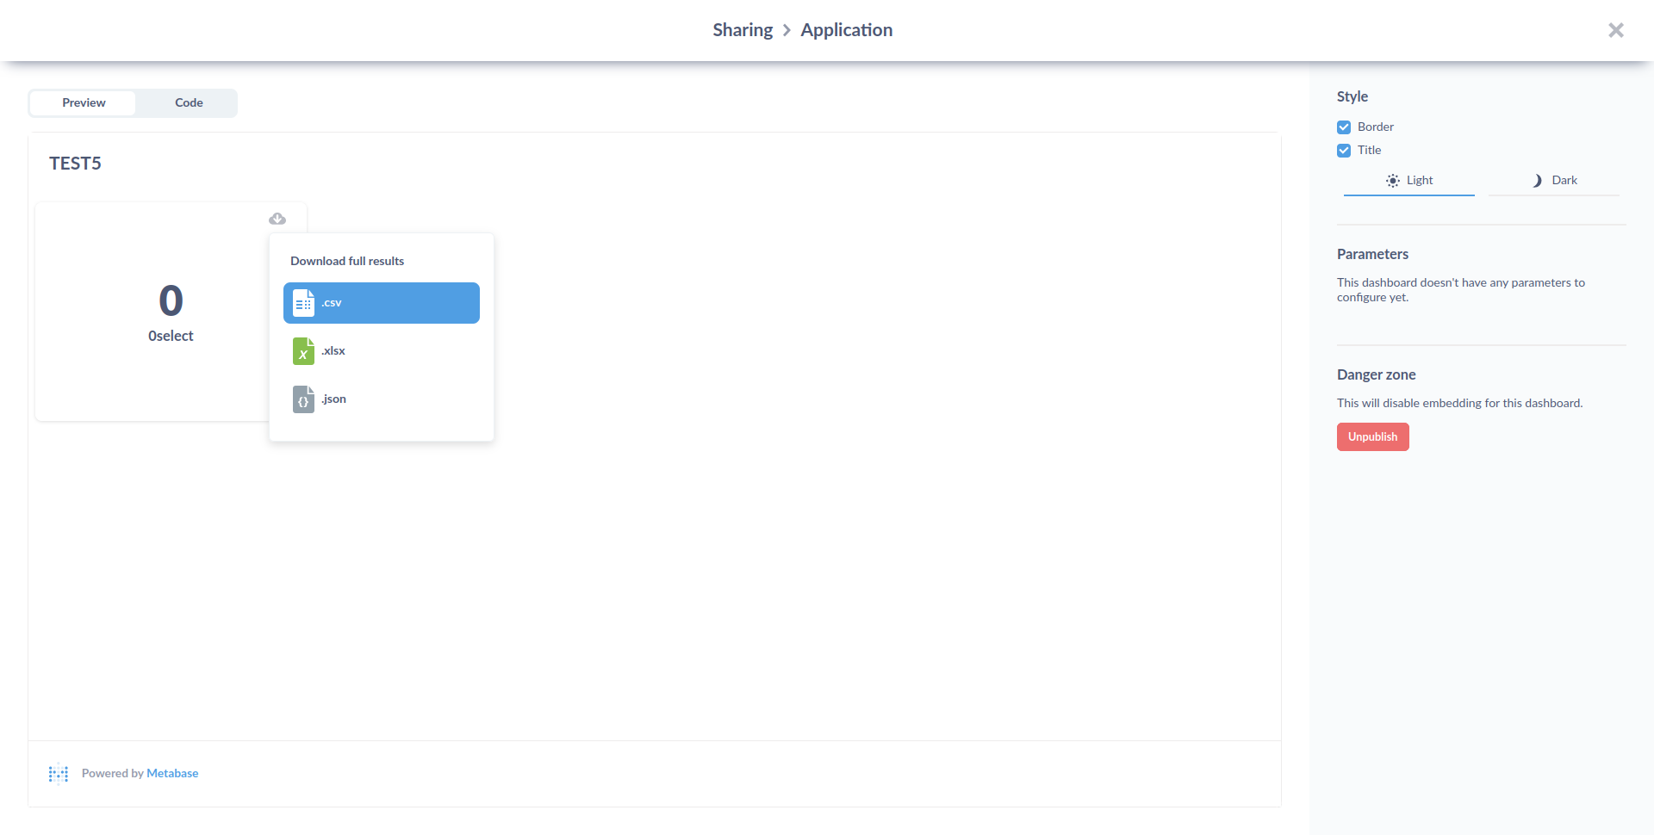The image size is (1654, 835).
Task: Select the .csv file format icon
Action: tap(303, 302)
